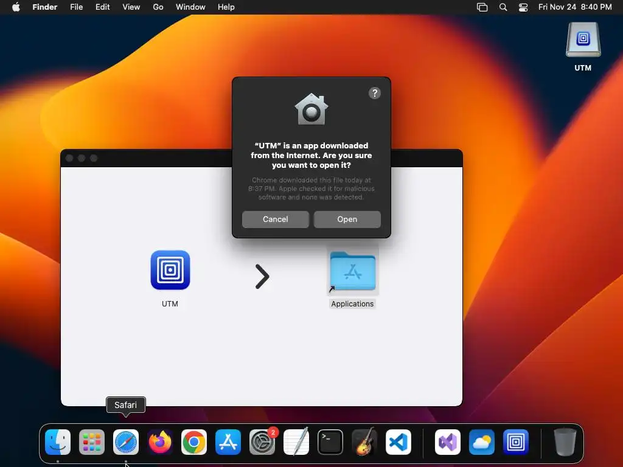This screenshot has width=623, height=467.
Task: Open TextEdit from the Dock
Action: coord(296,442)
